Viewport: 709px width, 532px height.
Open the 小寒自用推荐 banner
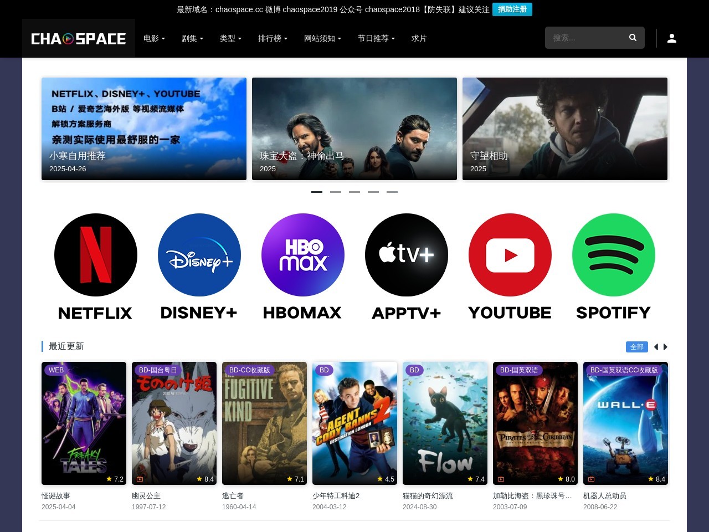coord(144,129)
